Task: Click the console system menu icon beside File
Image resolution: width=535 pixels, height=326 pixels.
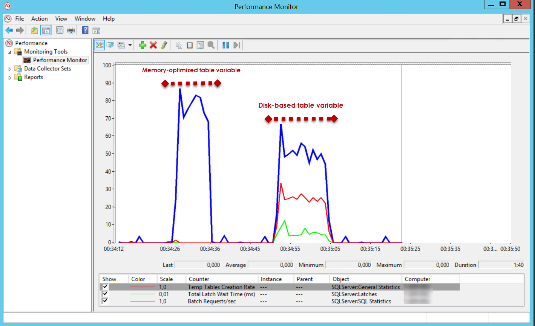Action: point(8,18)
